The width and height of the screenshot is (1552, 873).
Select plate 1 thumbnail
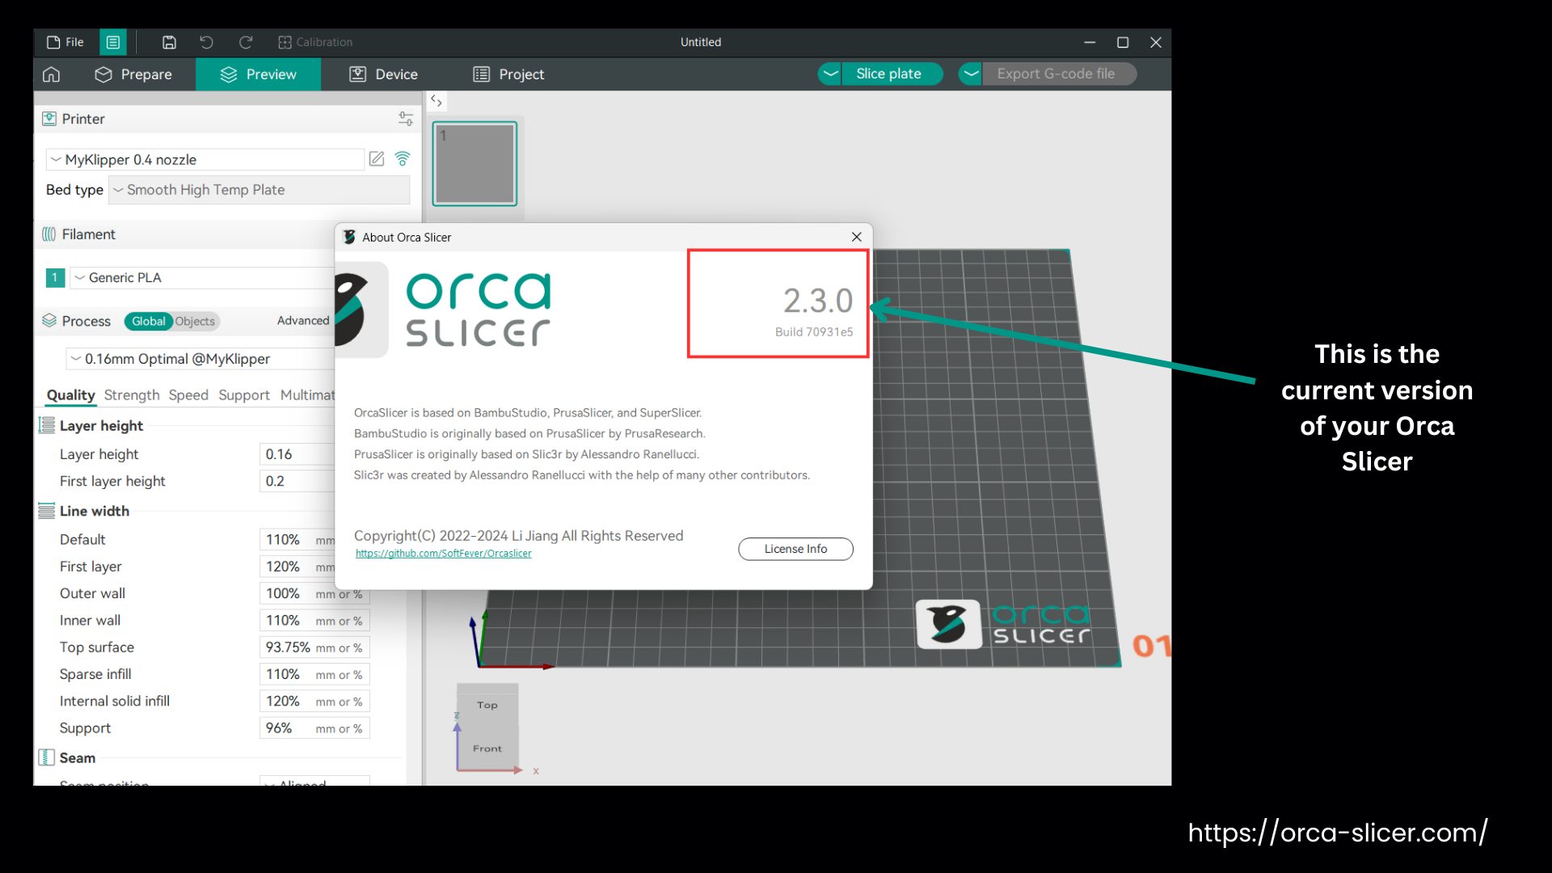[x=474, y=163]
